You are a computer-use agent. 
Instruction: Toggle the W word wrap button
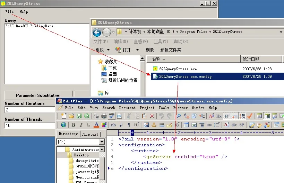(x=227, y=116)
